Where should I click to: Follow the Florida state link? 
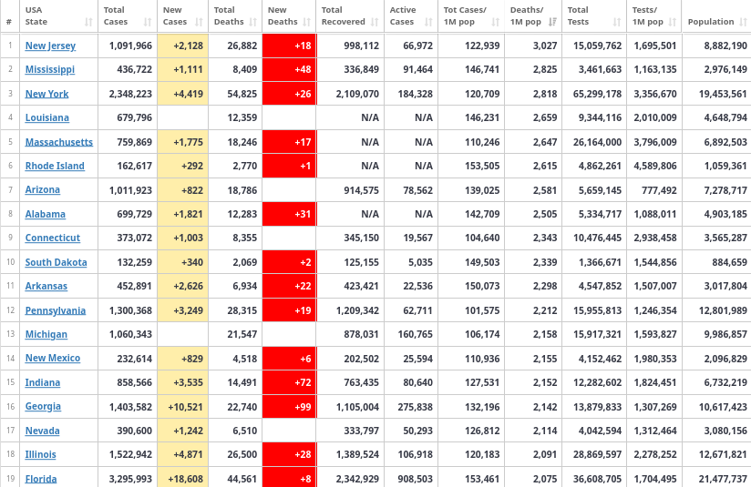click(41, 479)
